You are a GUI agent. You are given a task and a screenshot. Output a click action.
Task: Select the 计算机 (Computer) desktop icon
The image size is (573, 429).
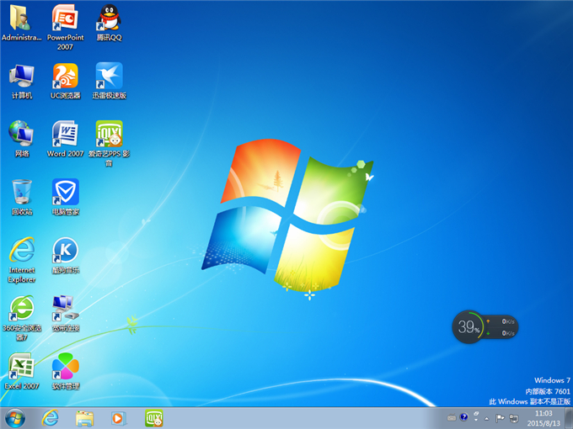click(22, 81)
